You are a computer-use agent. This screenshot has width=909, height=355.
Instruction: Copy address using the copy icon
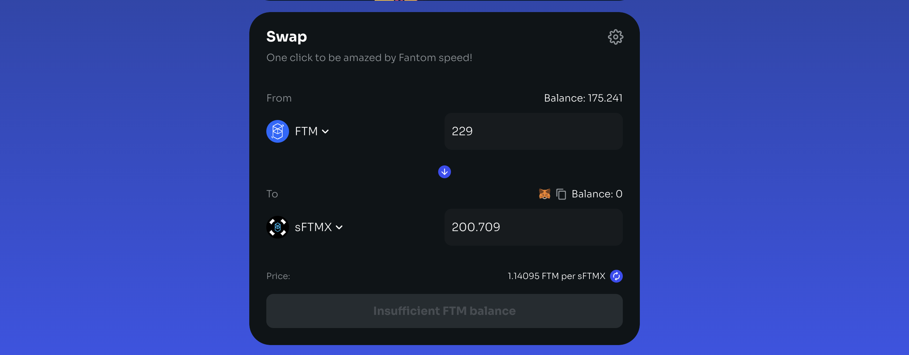click(x=561, y=194)
